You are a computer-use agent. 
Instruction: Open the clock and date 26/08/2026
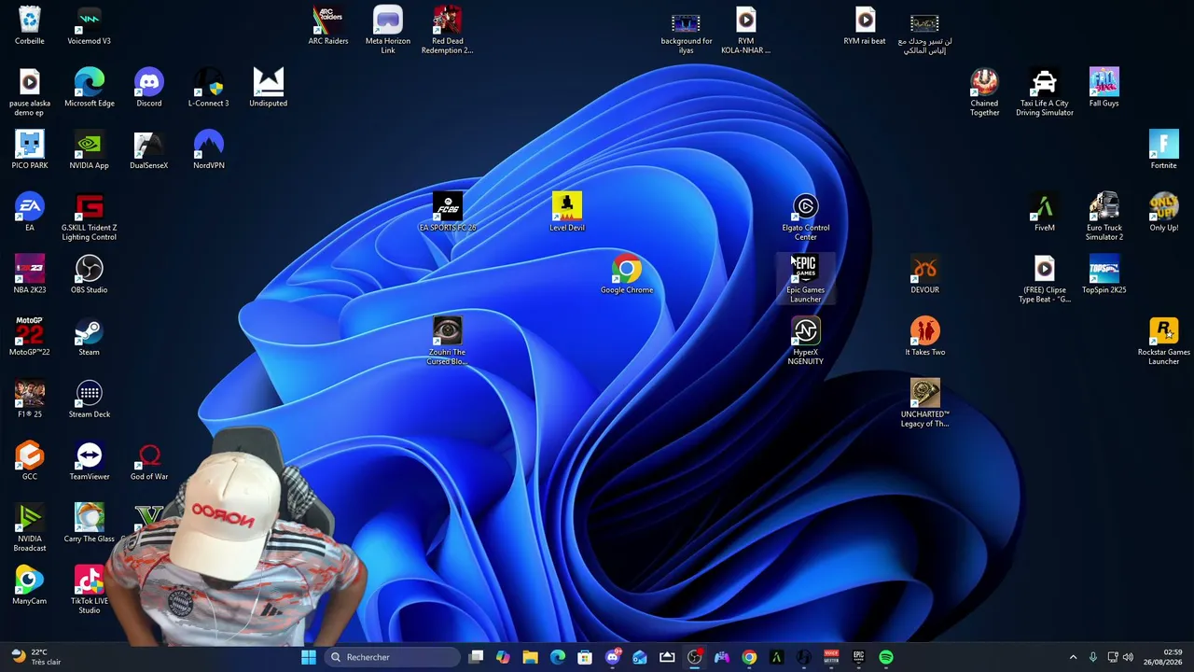coord(1163,657)
